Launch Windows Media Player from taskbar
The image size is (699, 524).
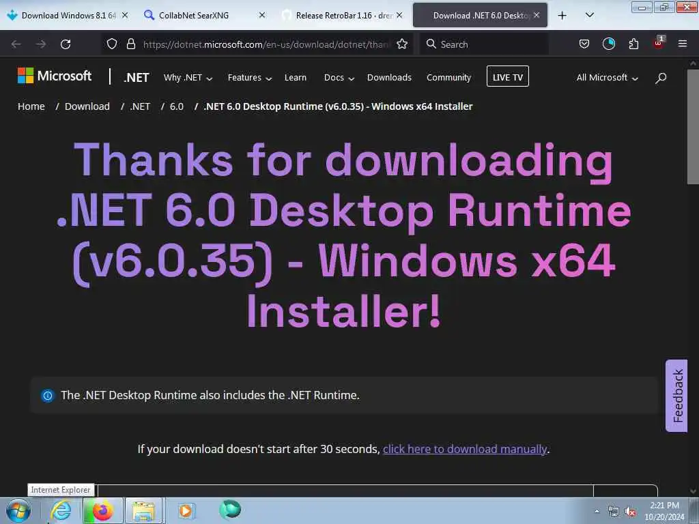tap(186, 510)
